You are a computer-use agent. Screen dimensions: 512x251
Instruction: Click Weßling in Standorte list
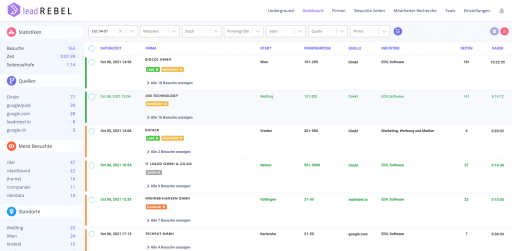pos(15,228)
